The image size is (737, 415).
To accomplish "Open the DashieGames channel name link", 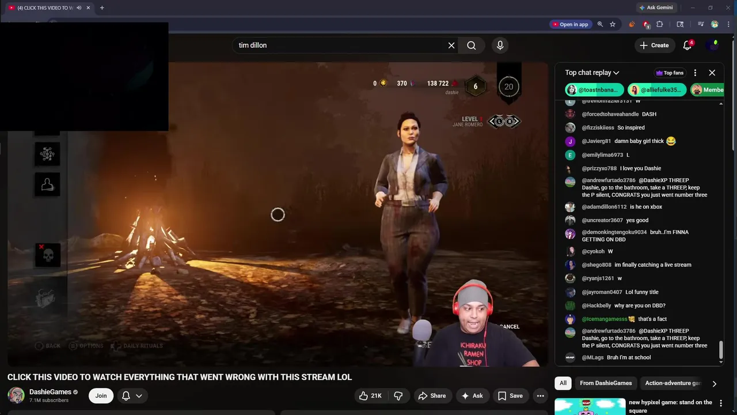I will pos(50,392).
